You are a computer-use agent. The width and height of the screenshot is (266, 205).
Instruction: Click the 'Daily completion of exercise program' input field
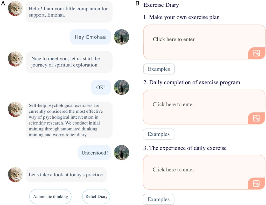(x=204, y=107)
